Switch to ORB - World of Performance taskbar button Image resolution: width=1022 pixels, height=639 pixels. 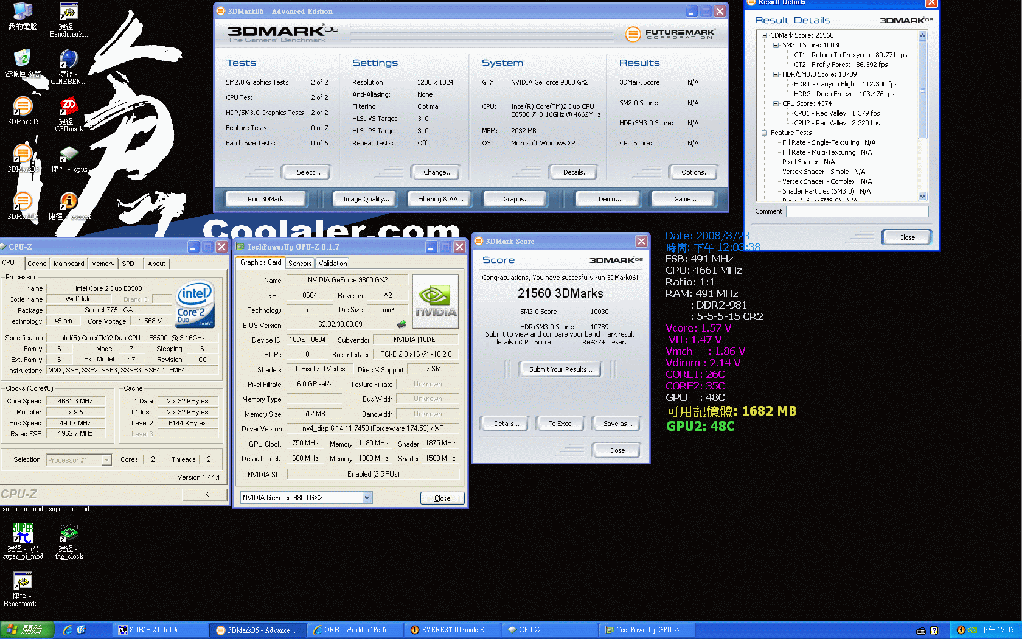pos(355,630)
